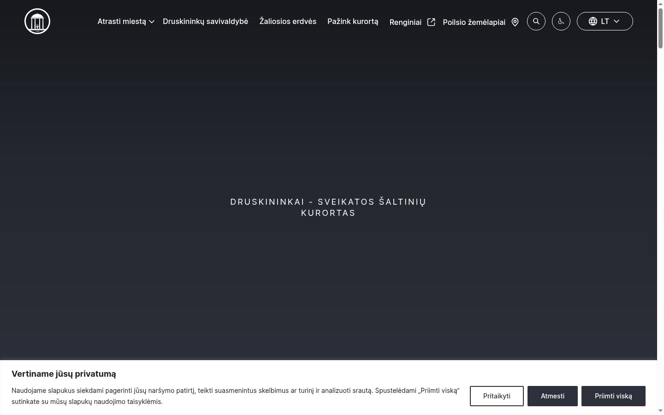Click the Druskininkai gazebo logo
This screenshot has width=664, height=415.
coord(37,21)
